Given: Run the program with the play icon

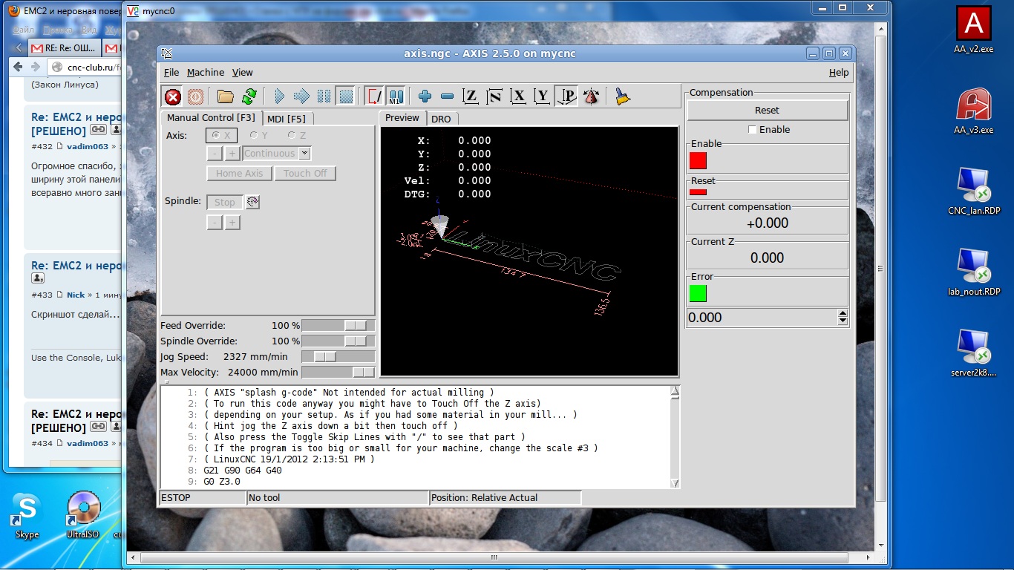Looking at the screenshot, I should (x=279, y=96).
